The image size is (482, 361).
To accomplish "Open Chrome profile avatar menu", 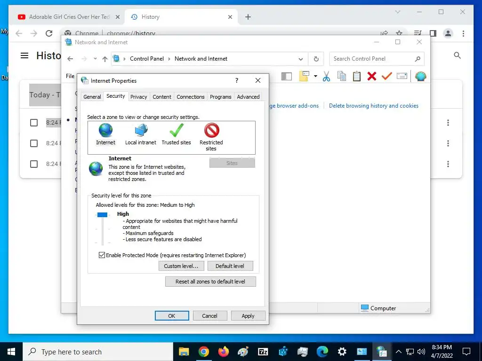I will 448,33.
